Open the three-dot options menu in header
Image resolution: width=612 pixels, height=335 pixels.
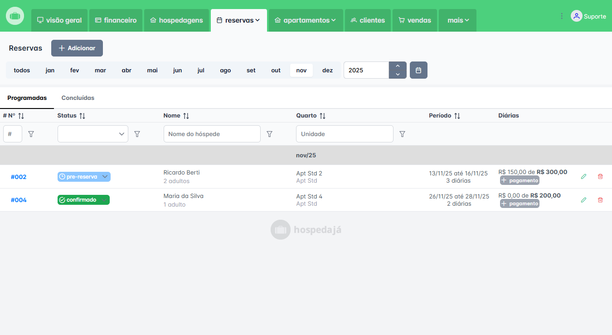[562, 16]
